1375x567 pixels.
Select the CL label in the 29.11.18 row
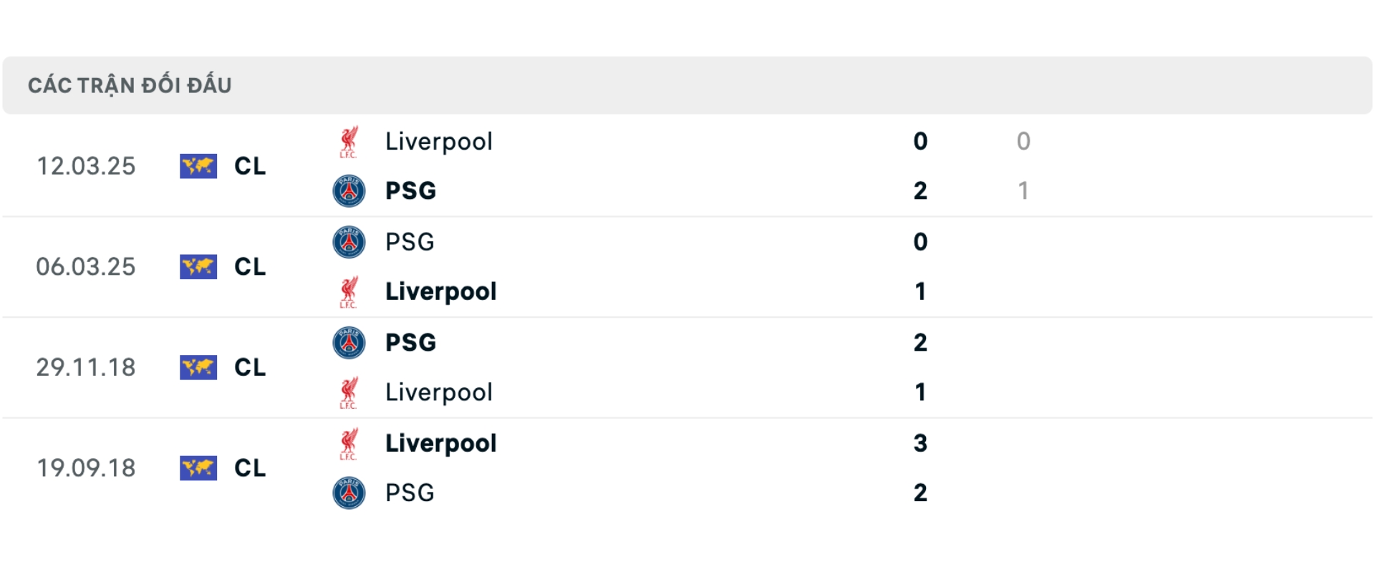pos(250,368)
